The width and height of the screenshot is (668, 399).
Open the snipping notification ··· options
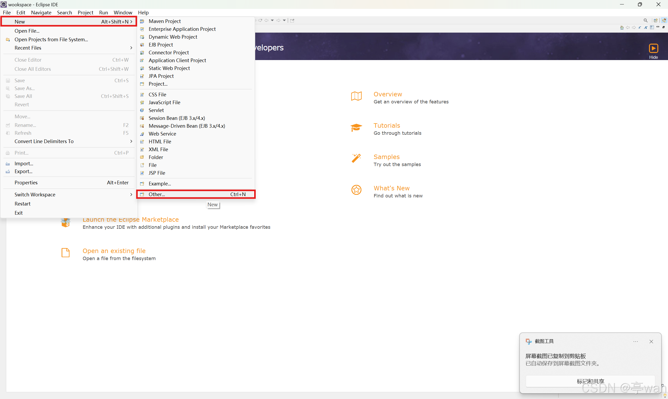click(x=635, y=342)
